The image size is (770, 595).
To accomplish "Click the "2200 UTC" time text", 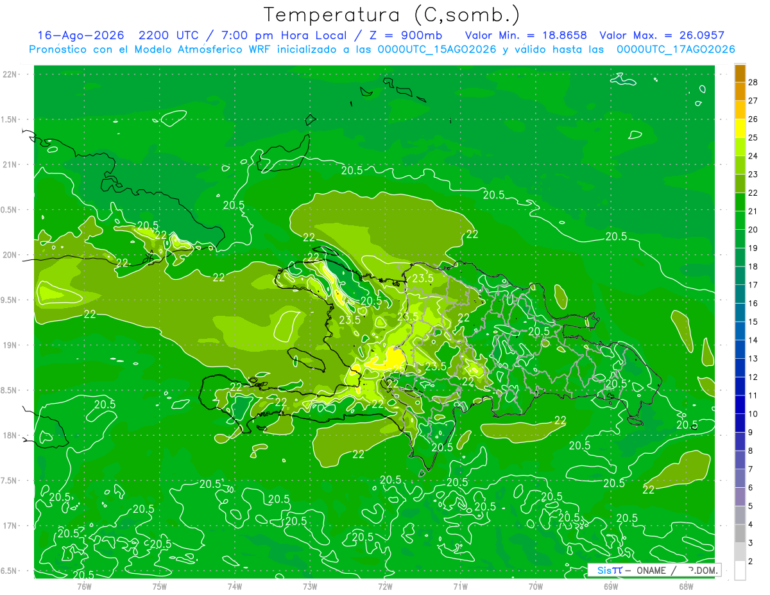I will 170,35.
